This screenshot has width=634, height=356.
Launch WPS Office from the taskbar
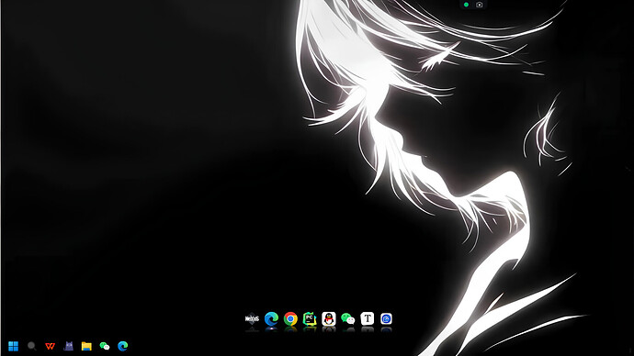tap(51, 346)
